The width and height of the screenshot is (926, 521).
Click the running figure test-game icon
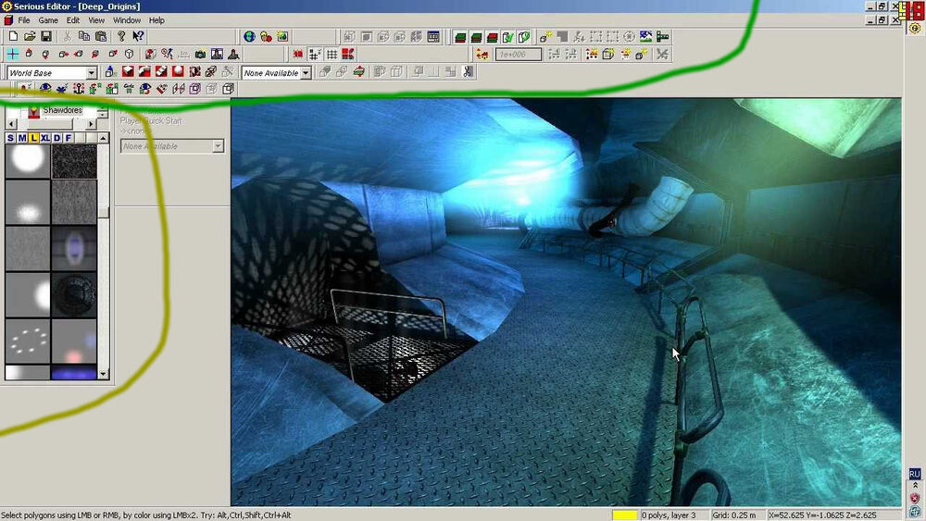[x=167, y=55]
